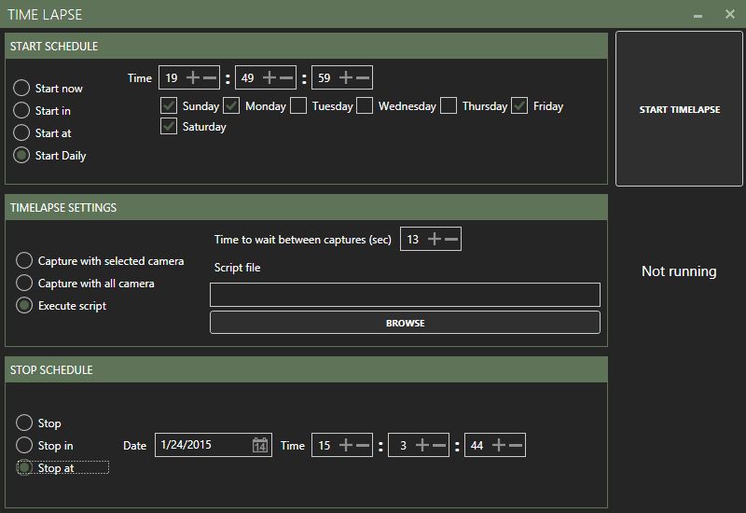Decrease start time seconds with minus
The image size is (746, 513).
pyautogui.click(x=363, y=77)
